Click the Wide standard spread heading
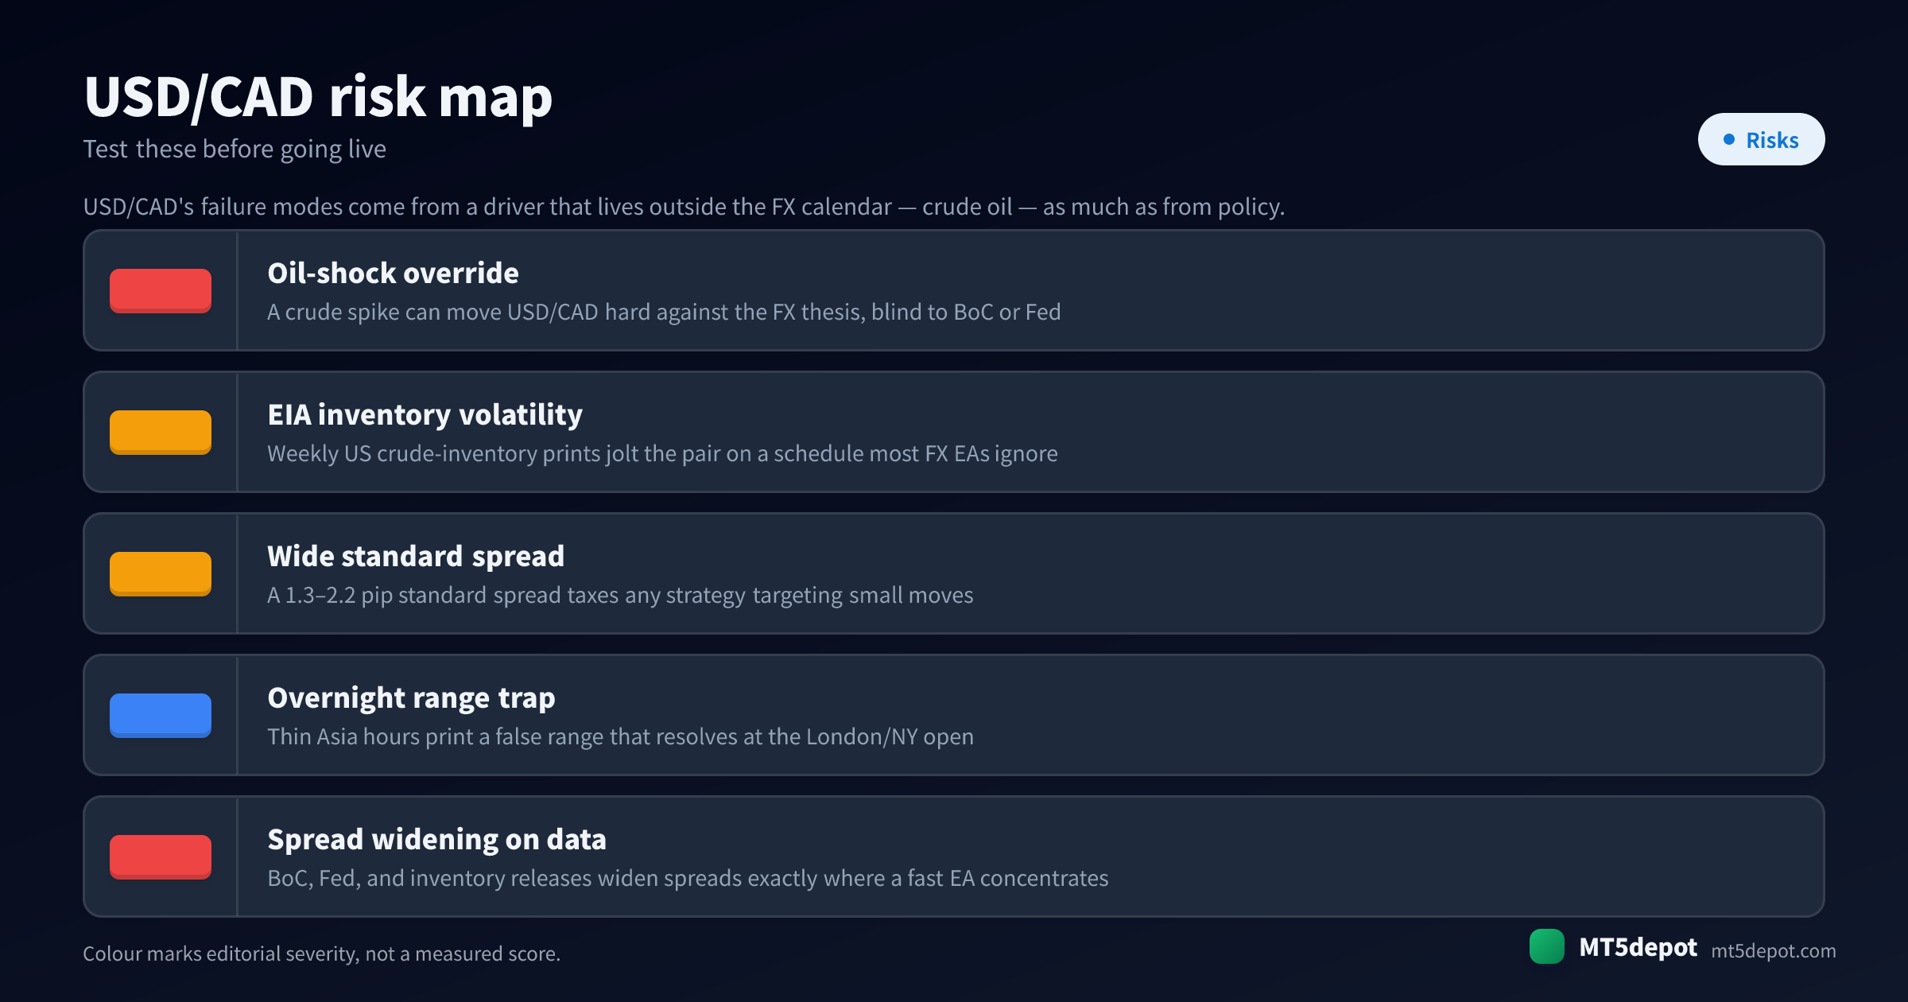 tap(416, 557)
